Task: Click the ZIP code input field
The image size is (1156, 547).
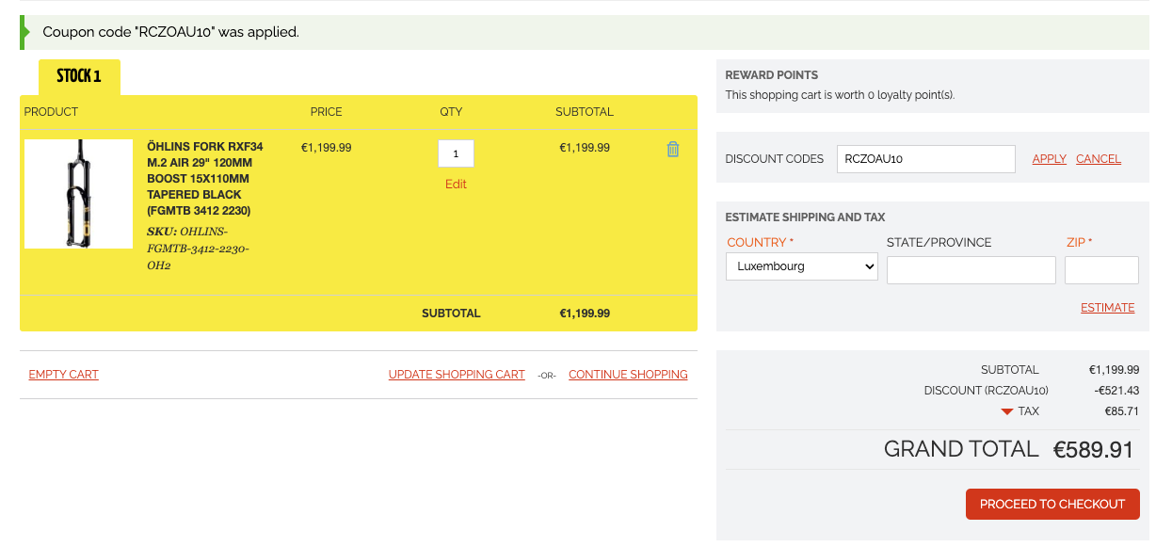Action: point(1100,270)
